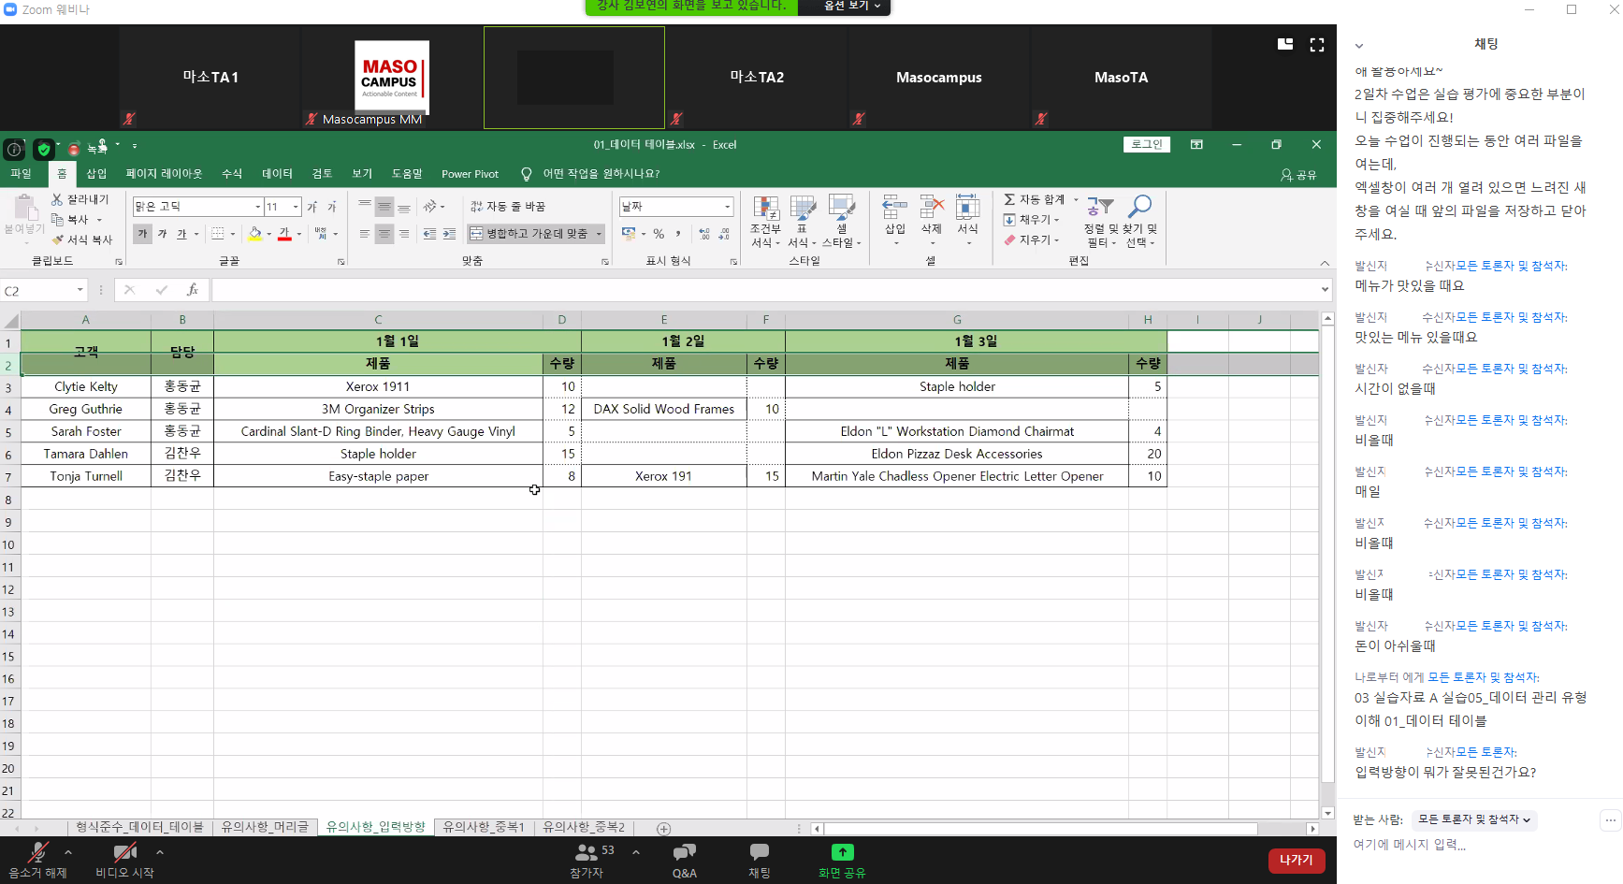Open Sort and Filter tool

[x=1100, y=210]
